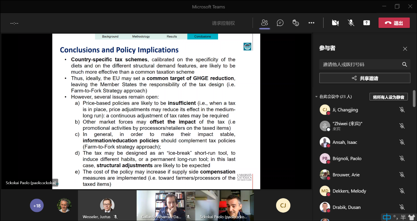Click the mute all participants button
The width and height of the screenshot is (417, 221).
[388, 97]
